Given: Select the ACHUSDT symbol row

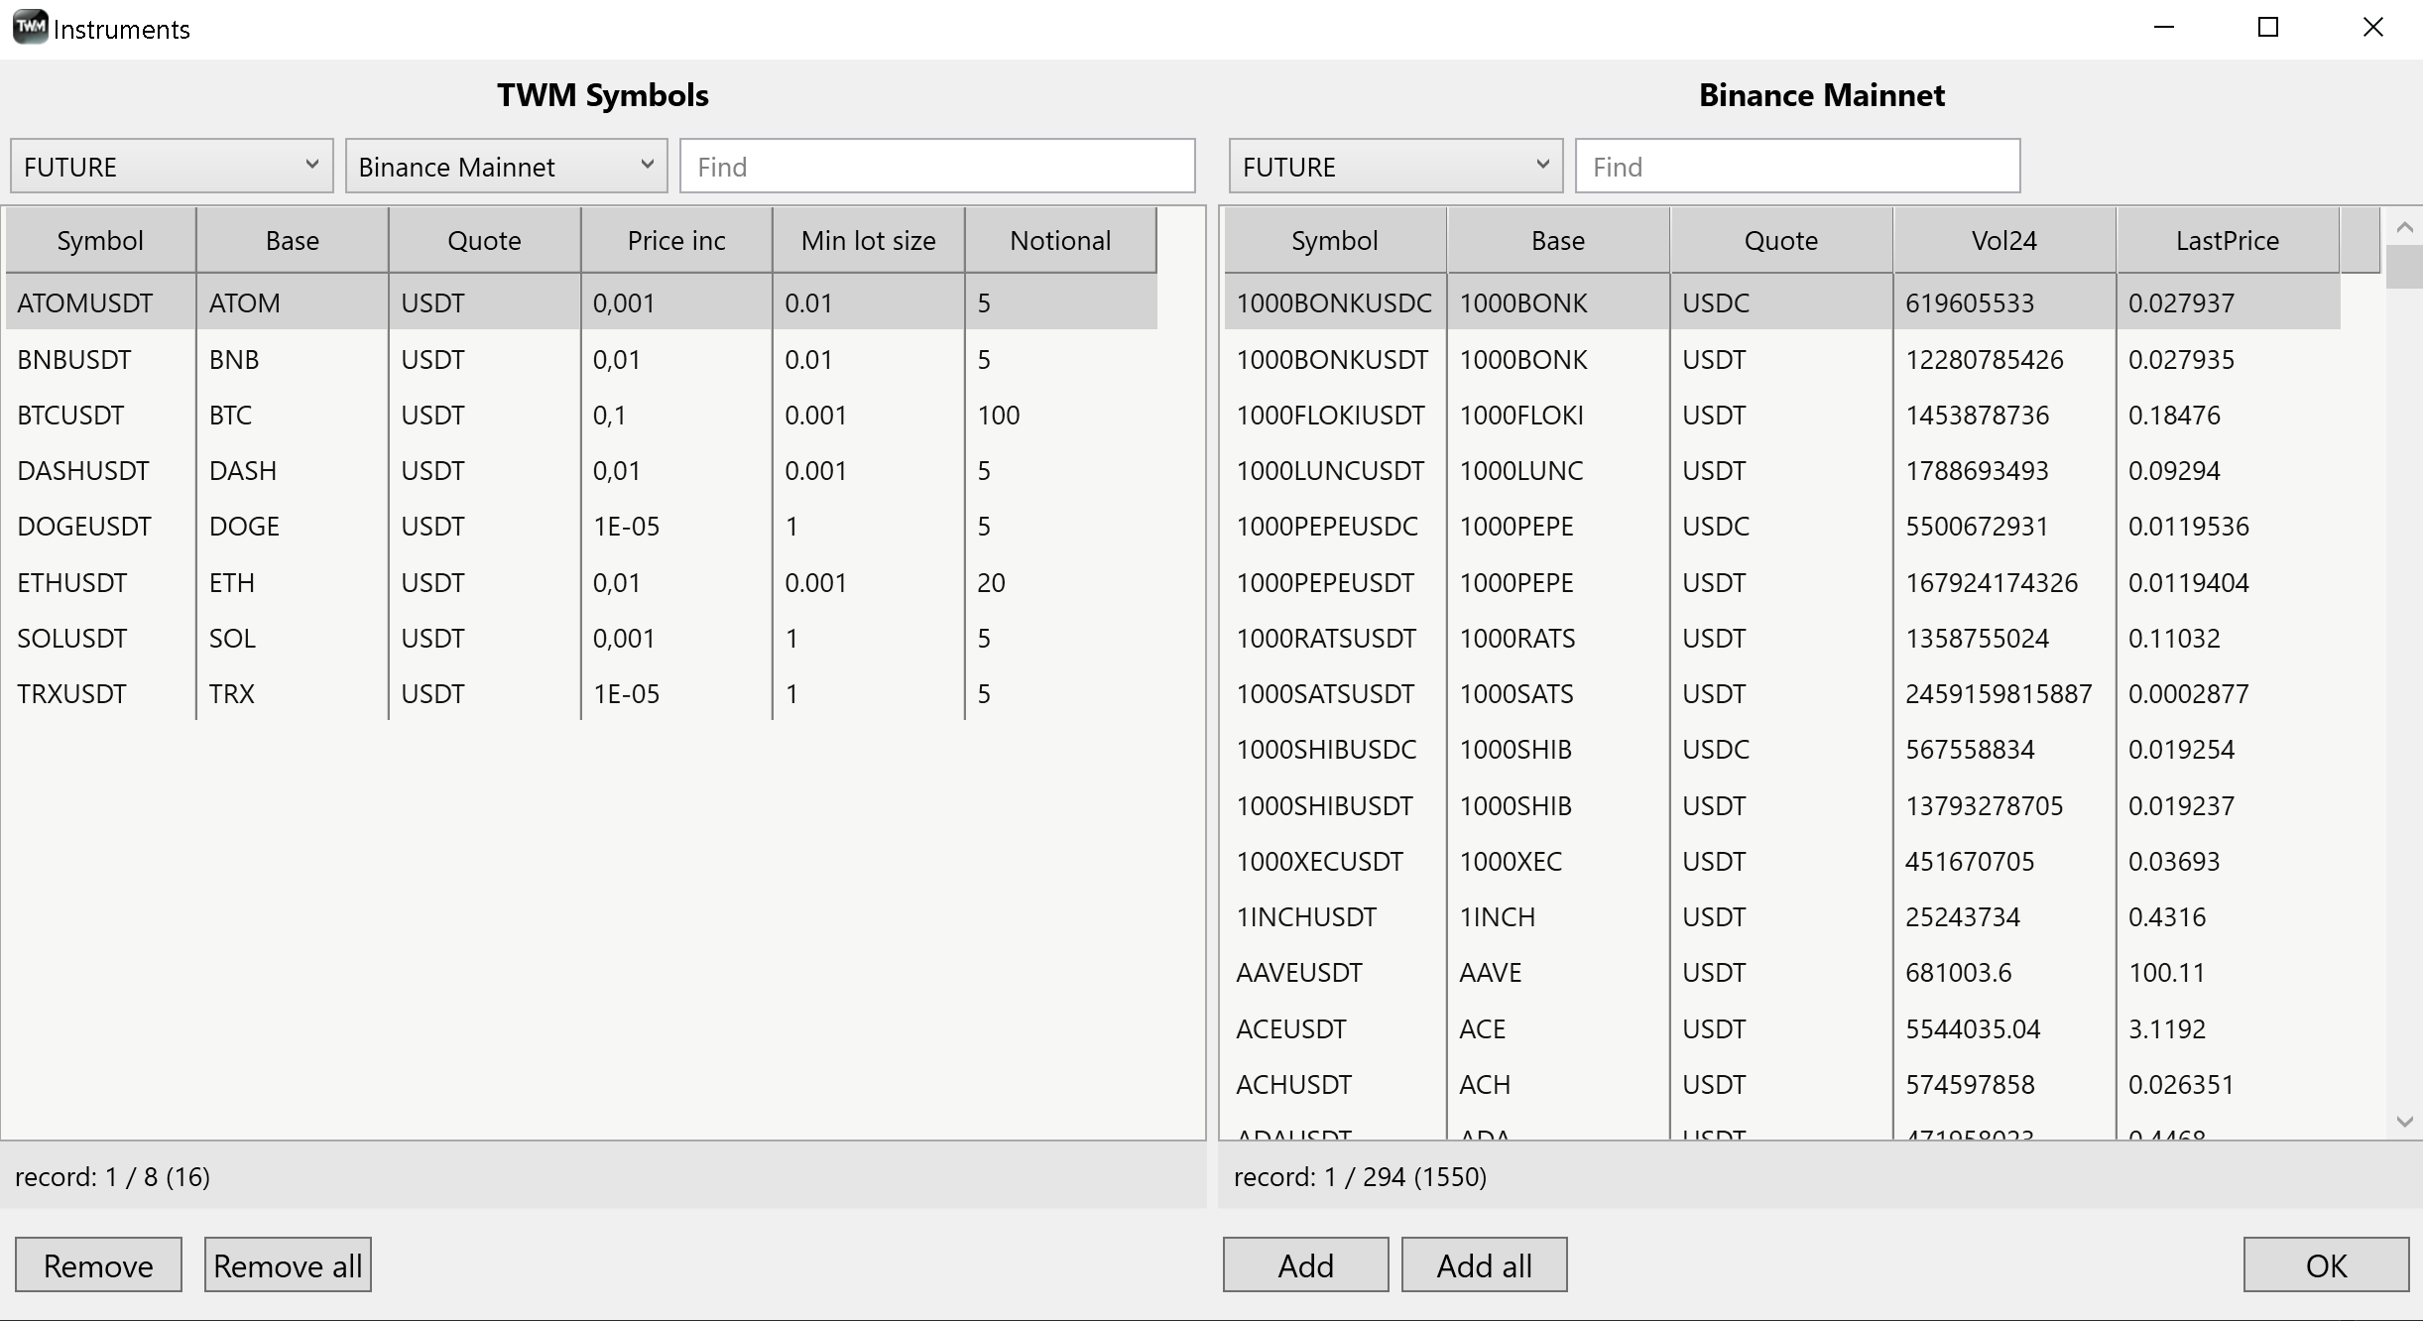Looking at the screenshot, I should click(1782, 1084).
